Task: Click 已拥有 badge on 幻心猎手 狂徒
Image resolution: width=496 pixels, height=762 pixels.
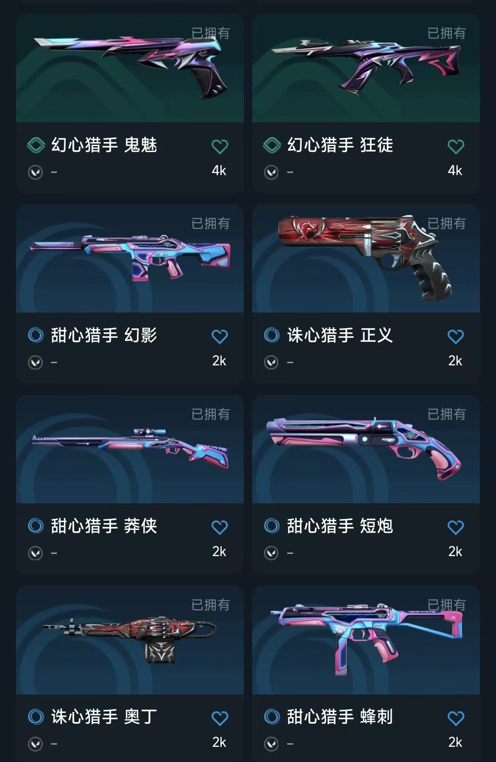Action: pos(446,33)
